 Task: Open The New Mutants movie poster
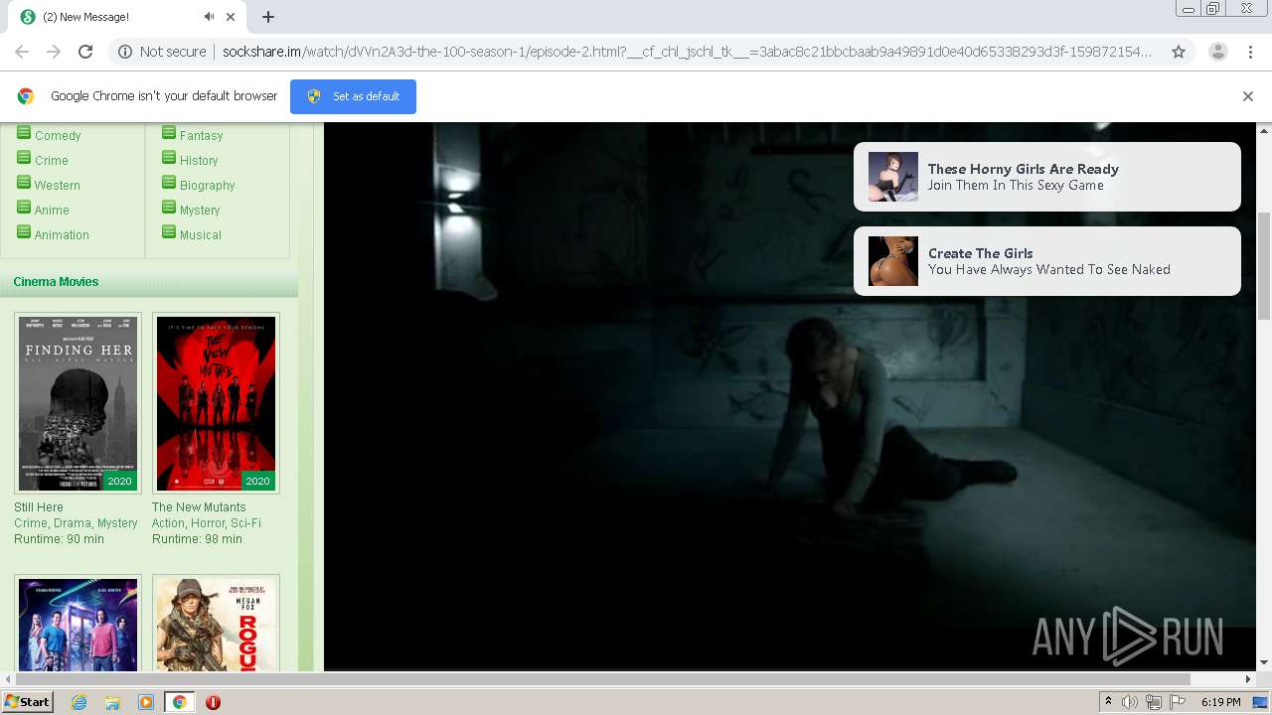pos(216,403)
